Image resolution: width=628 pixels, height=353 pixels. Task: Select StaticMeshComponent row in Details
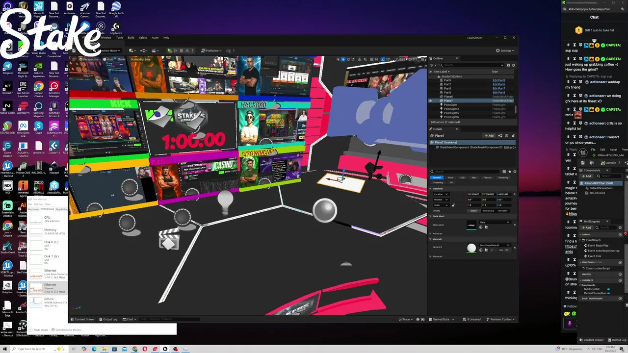click(471, 147)
